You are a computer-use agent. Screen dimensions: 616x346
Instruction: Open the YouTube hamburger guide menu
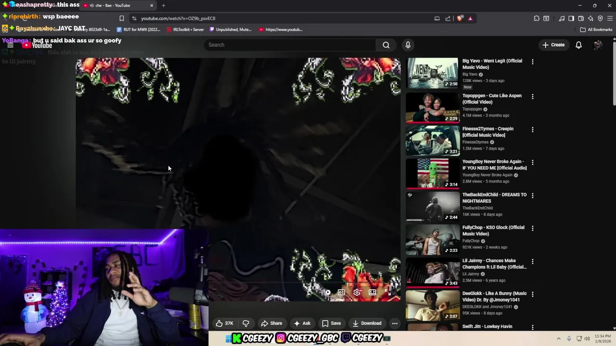(10, 45)
